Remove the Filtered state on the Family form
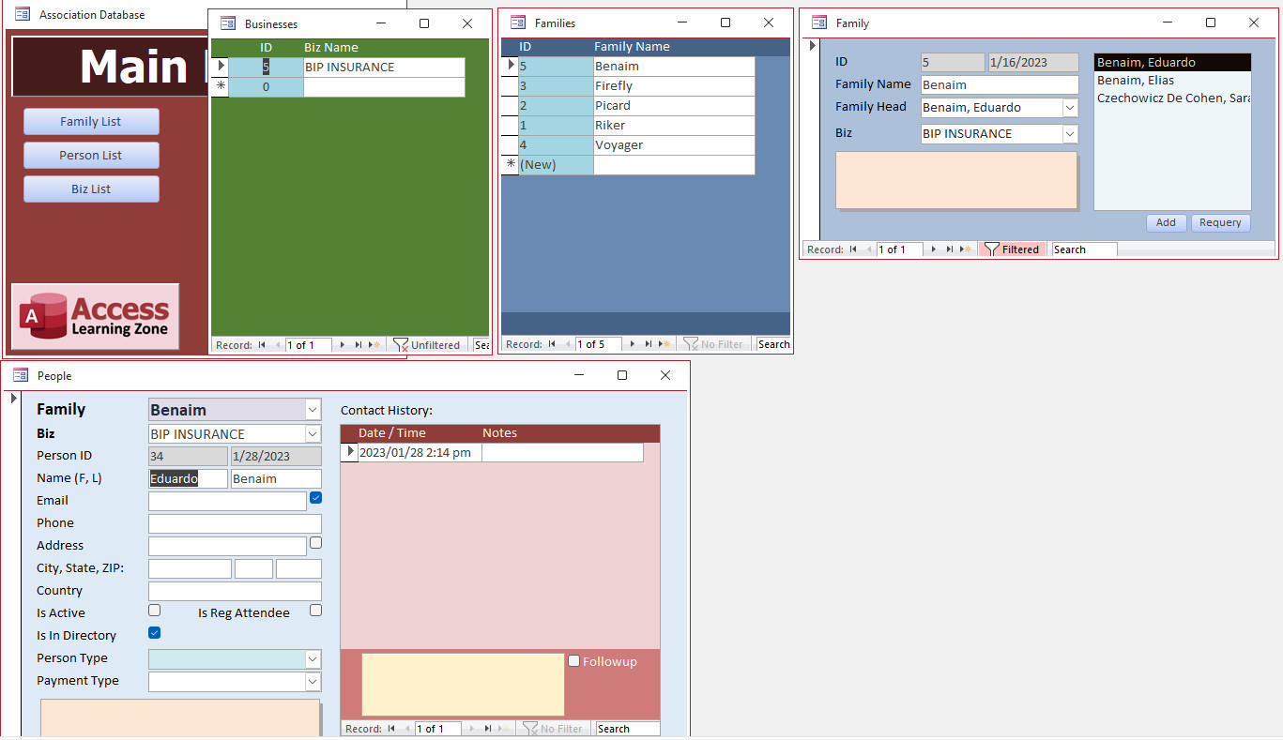This screenshot has height=740, width=1283. coord(1010,249)
